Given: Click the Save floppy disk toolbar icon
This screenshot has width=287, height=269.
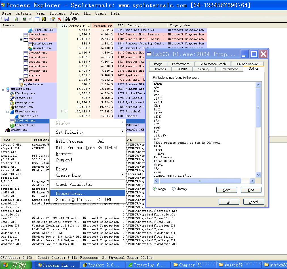Looking at the screenshot, I should (7, 19).
